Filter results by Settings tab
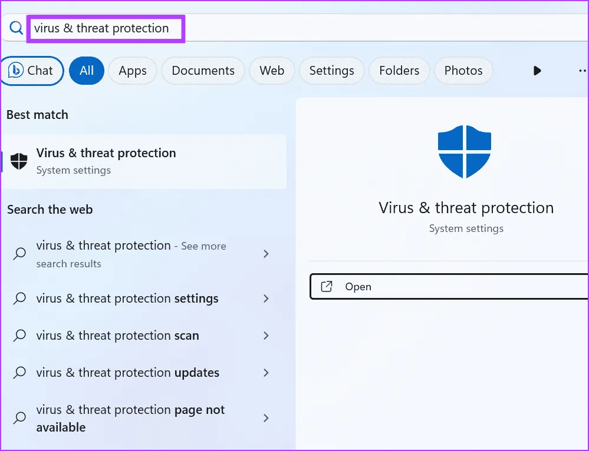 (x=331, y=71)
